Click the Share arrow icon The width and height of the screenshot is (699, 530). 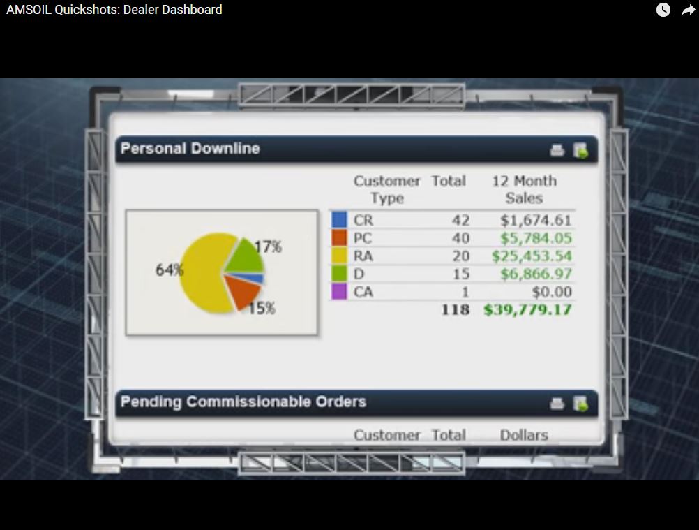click(689, 9)
